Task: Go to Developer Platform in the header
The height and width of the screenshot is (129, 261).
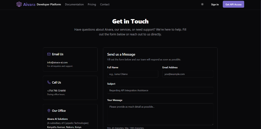Action: pos(49,5)
